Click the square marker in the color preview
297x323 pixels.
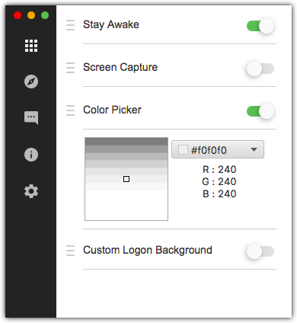(126, 179)
